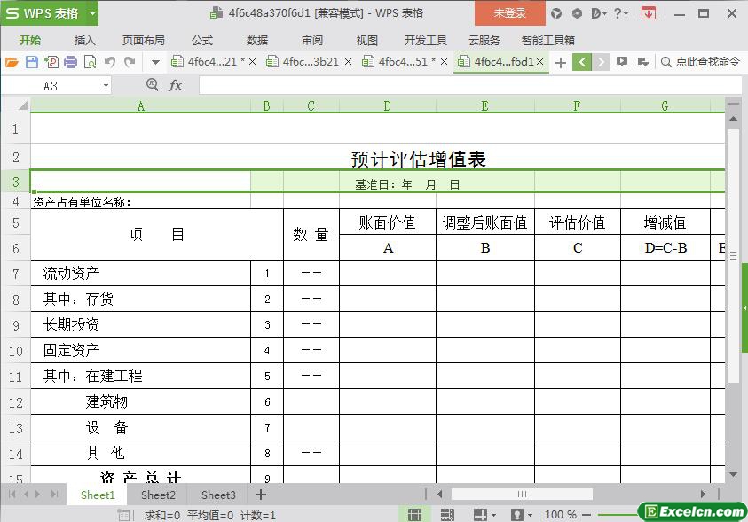Switch to the 公式 tab
748x522 pixels.
click(201, 41)
